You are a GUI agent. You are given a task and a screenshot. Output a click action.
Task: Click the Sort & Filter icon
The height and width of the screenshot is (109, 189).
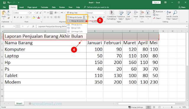click(169, 13)
